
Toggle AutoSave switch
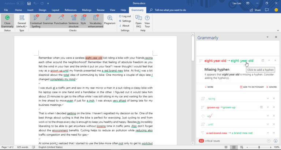(x=20, y=3)
